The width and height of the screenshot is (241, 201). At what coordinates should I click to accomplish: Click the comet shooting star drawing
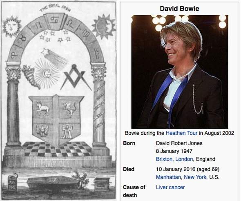pyautogui.click(x=55, y=58)
